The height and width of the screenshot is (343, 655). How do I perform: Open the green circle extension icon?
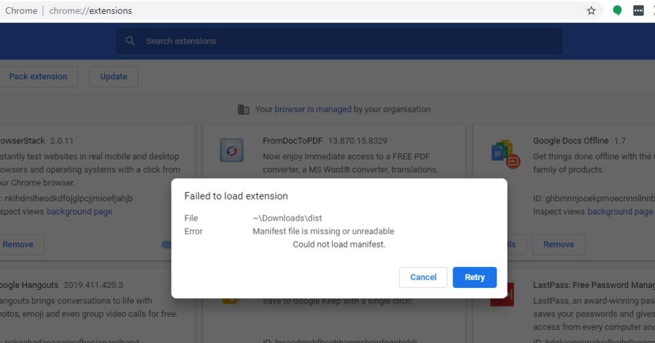click(x=617, y=10)
